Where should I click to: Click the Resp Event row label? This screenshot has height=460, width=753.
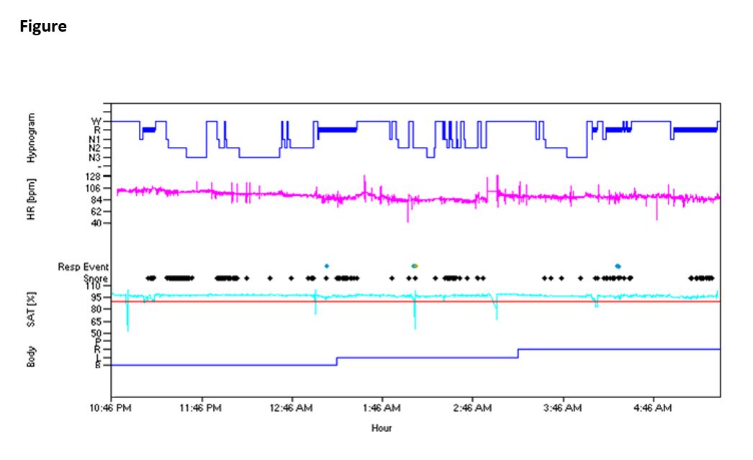[x=84, y=267]
